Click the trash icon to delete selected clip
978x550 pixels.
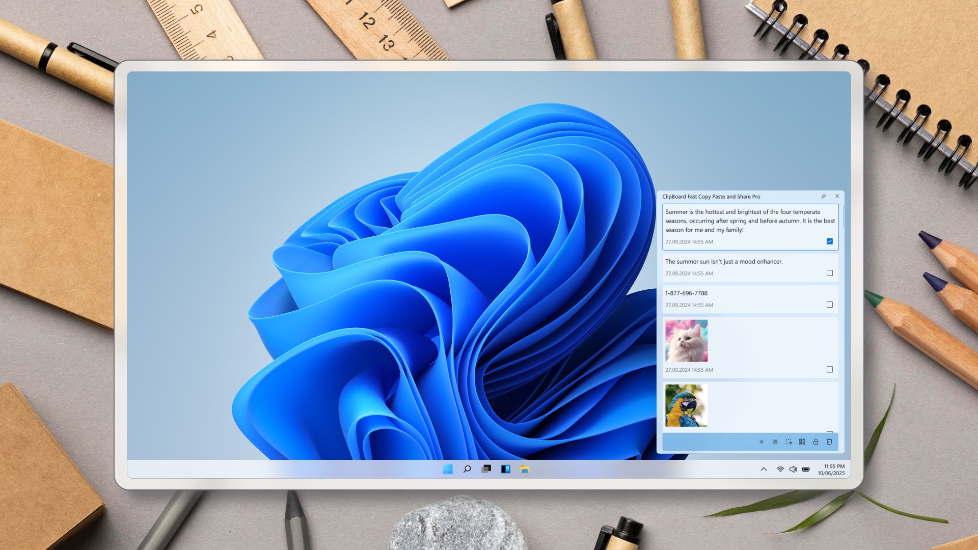coord(829,442)
